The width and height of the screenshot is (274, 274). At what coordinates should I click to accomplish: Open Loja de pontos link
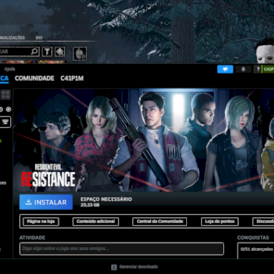click(x=220, y=221)
